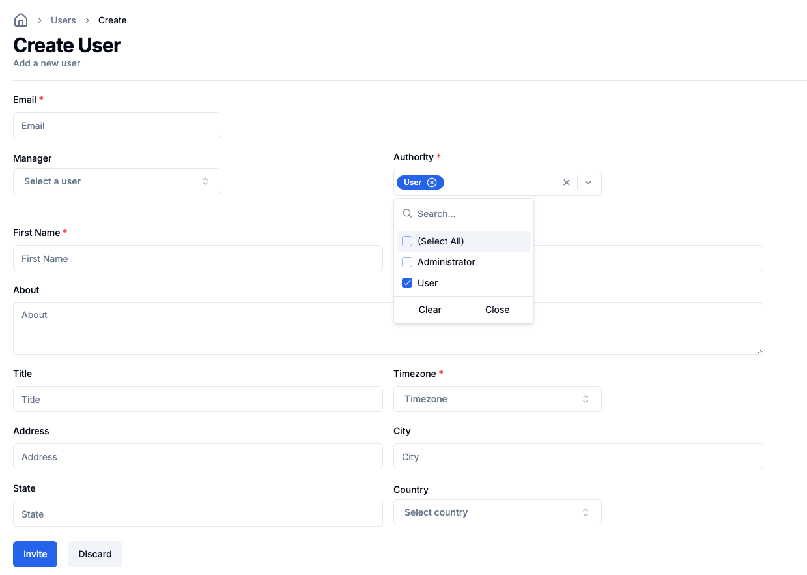
Task: Open the Select country dropdown
Action: pos(497,512)
